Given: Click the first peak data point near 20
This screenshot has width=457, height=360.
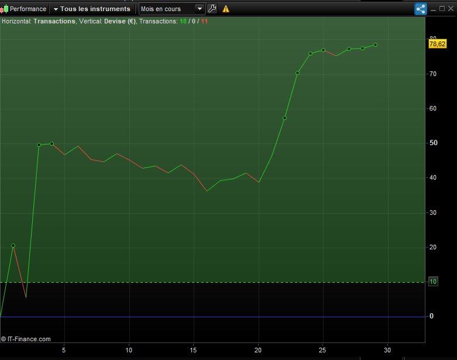Looking at the screenshot, I should 13,246.
